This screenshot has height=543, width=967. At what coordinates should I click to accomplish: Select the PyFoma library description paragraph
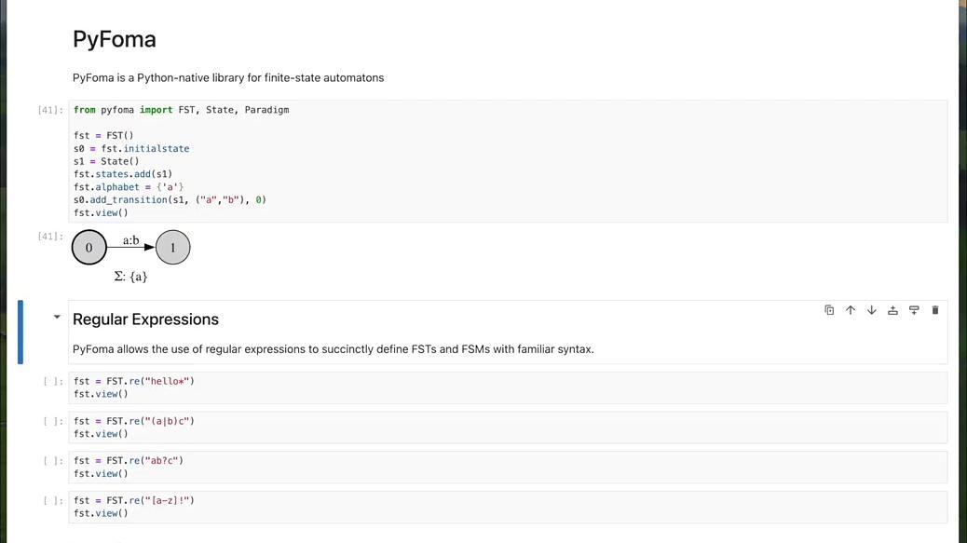(228, 77)
